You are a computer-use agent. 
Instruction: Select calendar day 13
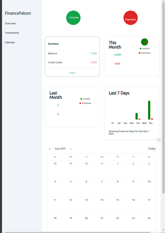coord(86,200)
